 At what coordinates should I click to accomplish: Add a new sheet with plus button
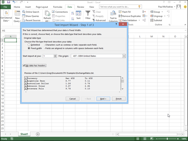click(38, 134)
